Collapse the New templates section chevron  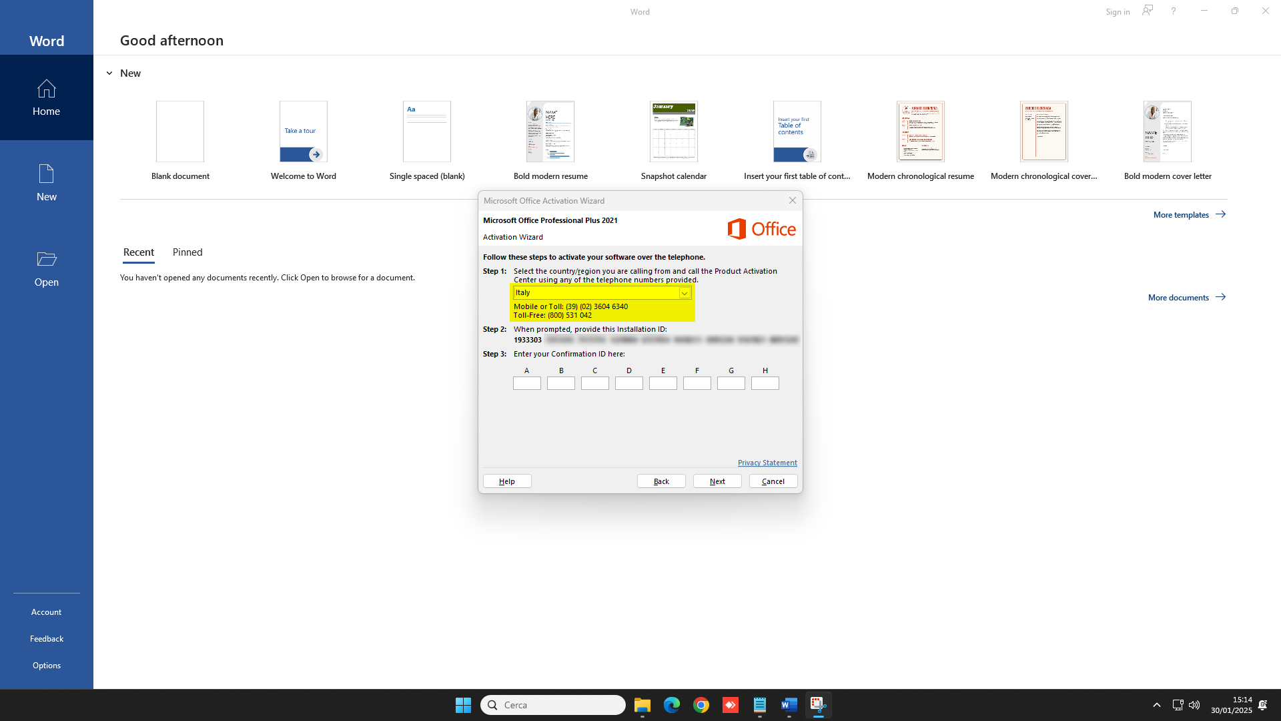(x=109, y=73)
